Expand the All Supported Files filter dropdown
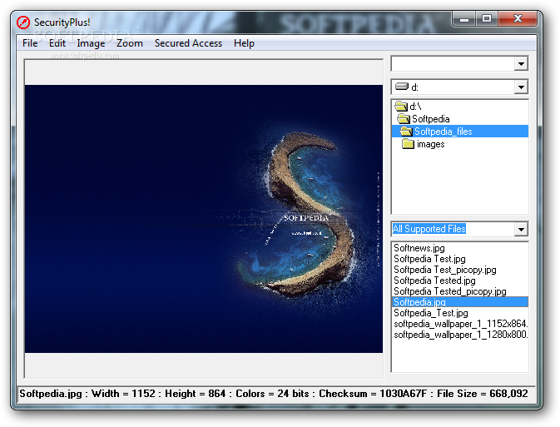Screen dimensions: 560x427 (x=521, y=229)
